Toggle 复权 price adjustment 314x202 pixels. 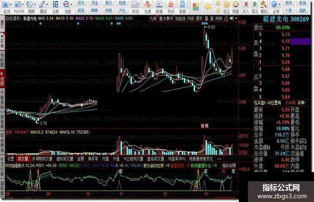click(x=199, y=19)
